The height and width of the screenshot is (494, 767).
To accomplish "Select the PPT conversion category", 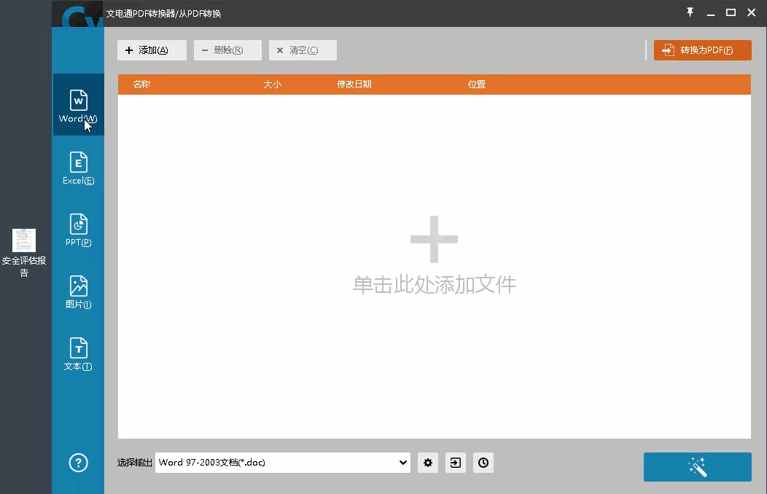I will 78,231.
